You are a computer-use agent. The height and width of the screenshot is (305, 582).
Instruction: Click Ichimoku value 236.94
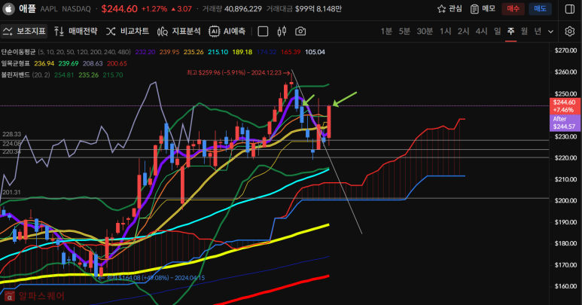click(44, 63)
